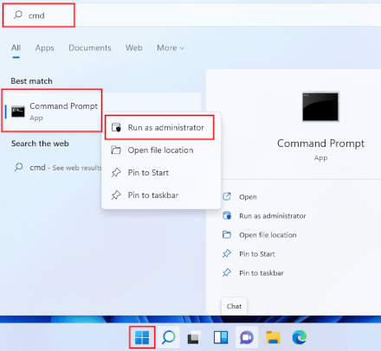Click Open file location in right panel

(x=268, y=235)
